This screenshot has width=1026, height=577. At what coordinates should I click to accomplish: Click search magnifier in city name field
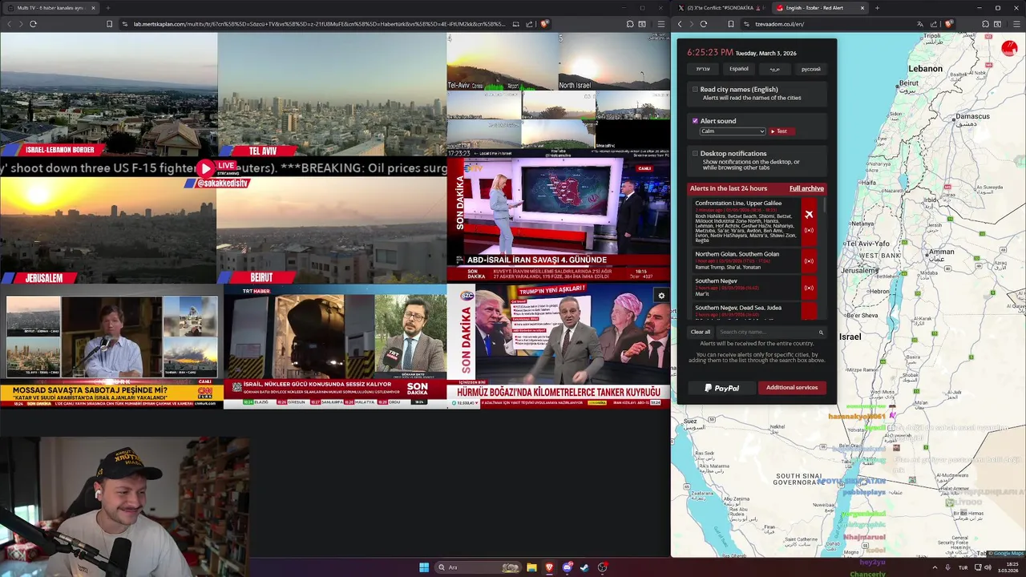[x=821, y=332]
